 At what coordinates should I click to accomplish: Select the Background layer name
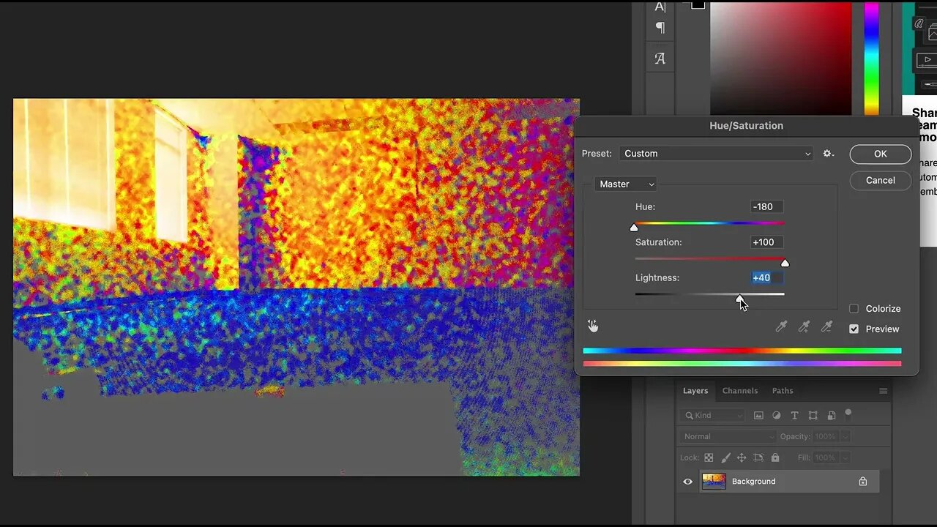click(753, 482)
